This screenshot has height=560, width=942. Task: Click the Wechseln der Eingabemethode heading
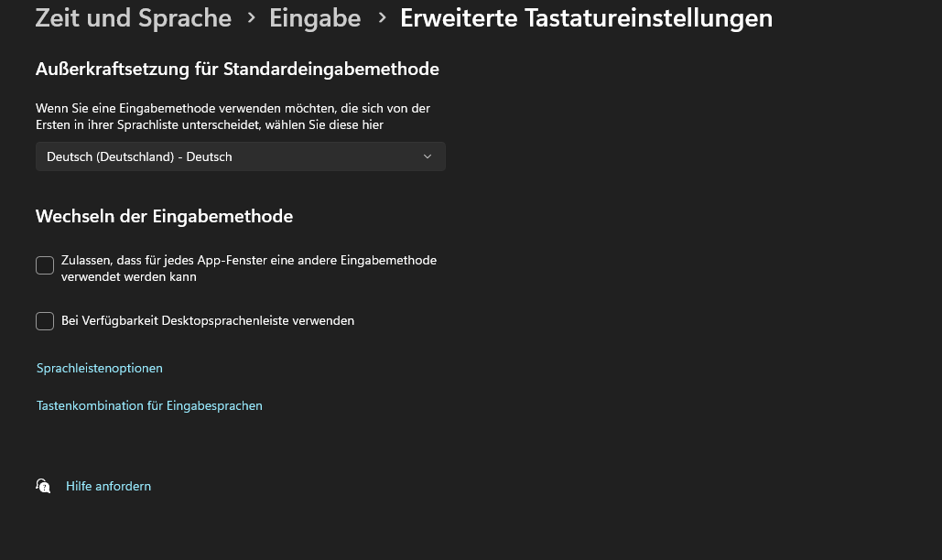164,216
